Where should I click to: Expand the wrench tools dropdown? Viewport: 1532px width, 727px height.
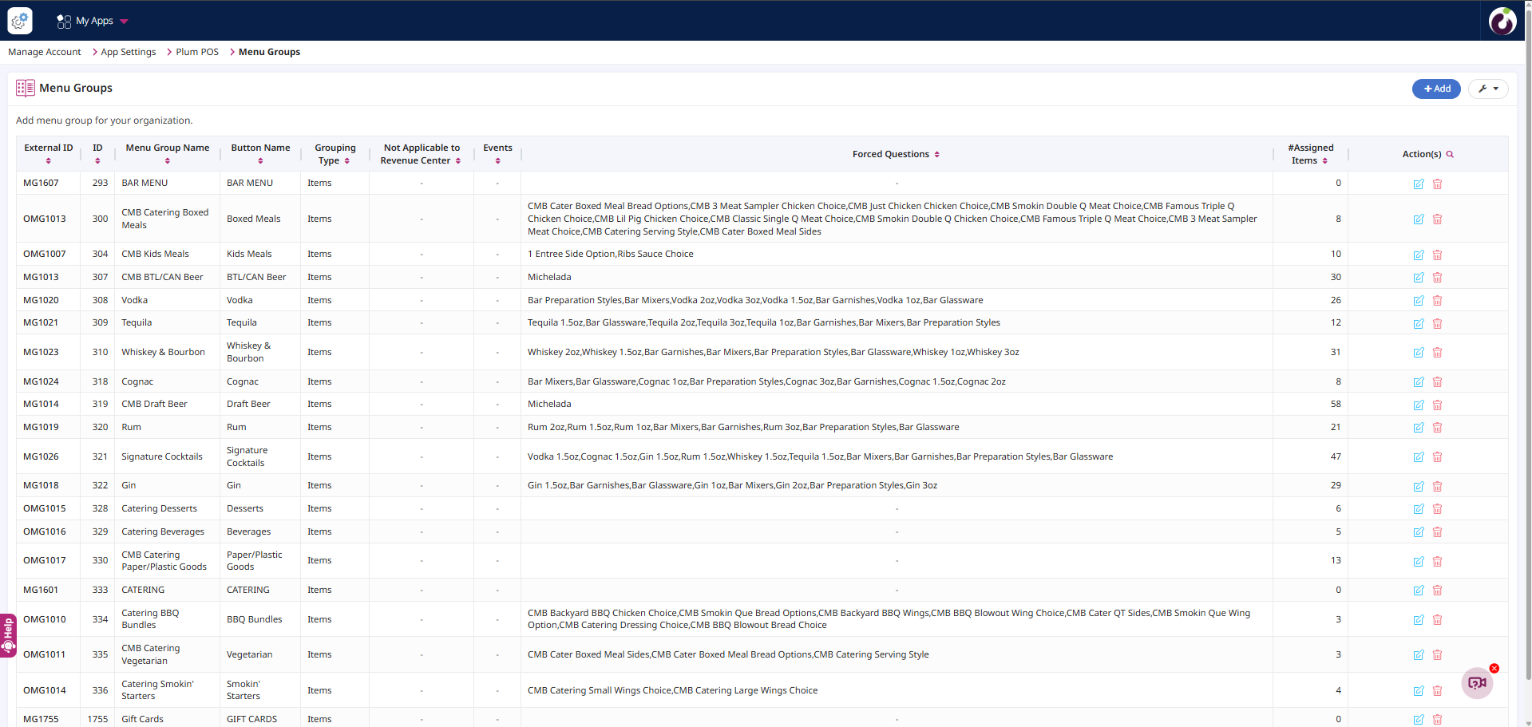pyautogui.click(x=1487, y=89)
